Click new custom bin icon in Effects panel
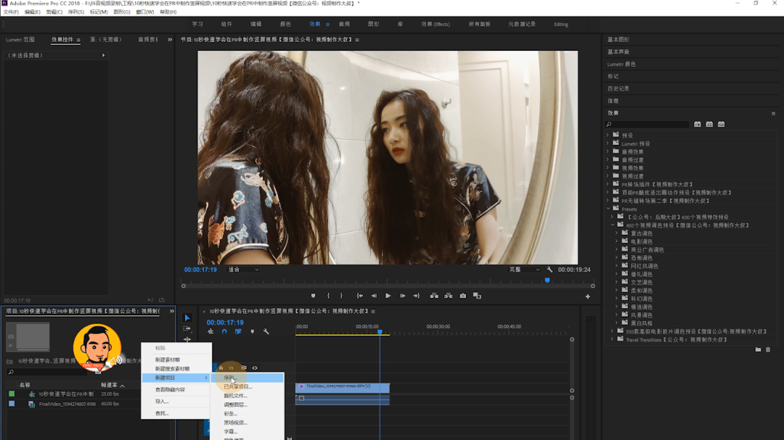Image resolution: width=784 pixels, height=440 pixels. 758,350
